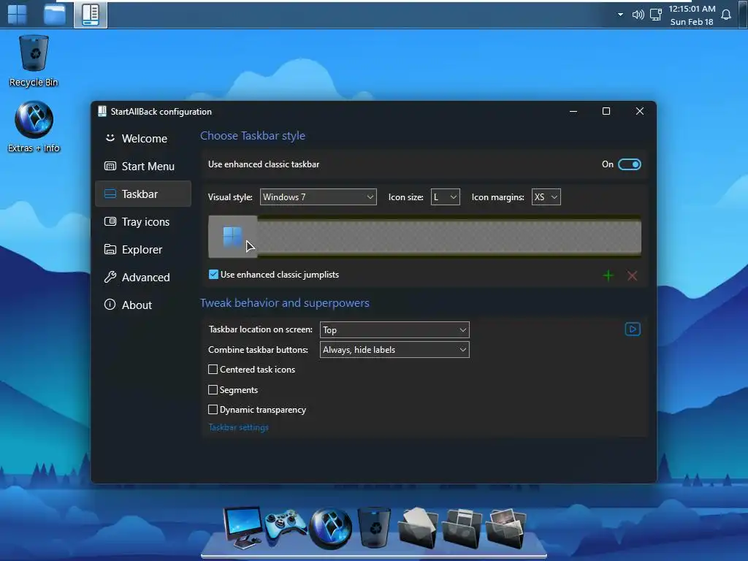Click the Welcome smiley icon in sidebar
This screenshot has height=561, width=748.
click(x=110, y=138)
